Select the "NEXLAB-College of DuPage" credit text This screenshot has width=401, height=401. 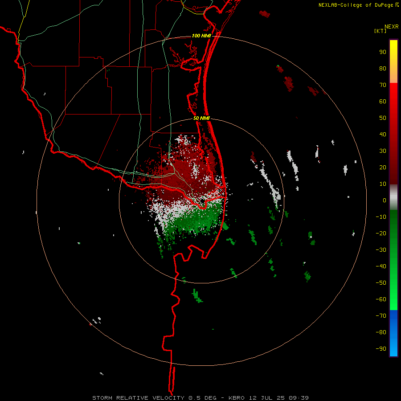click(356, 5)
